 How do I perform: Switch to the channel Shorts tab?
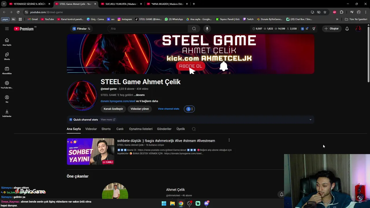pyautogui.click(x=106, y=129)
